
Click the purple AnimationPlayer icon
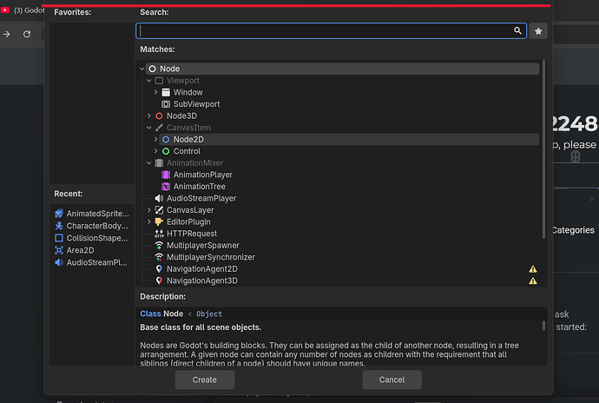tap(166, 175)
